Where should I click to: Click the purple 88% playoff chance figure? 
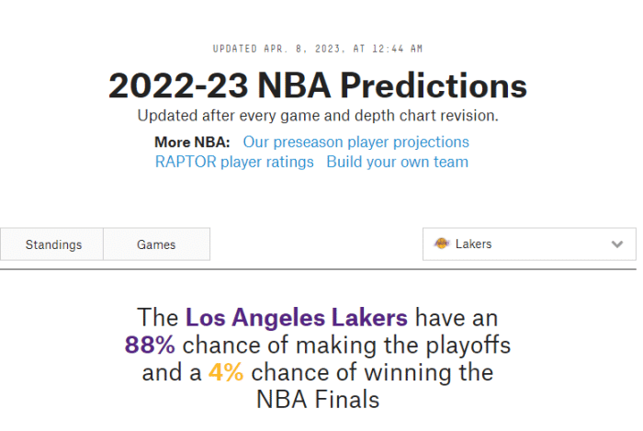(152, 346)
